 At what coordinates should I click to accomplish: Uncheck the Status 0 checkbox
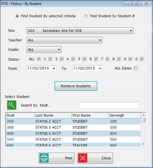tap(142, 59)
